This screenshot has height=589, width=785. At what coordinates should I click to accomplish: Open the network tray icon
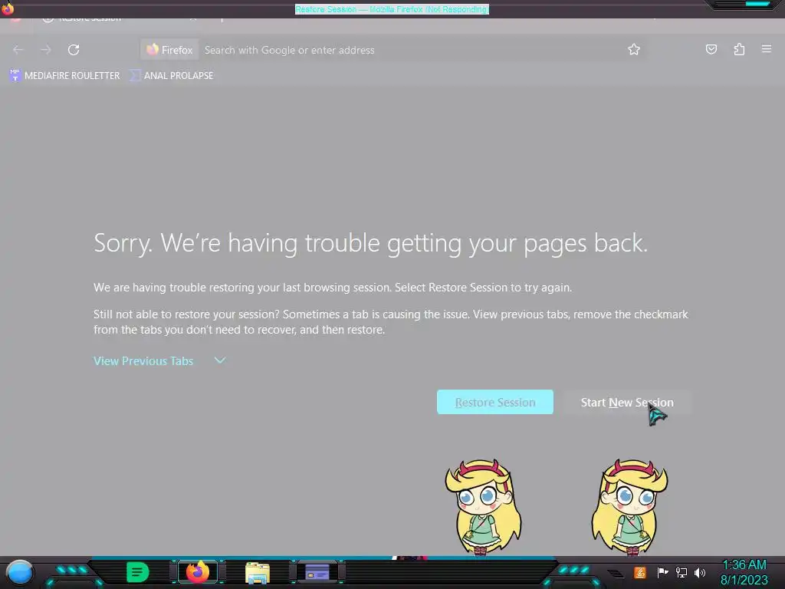(681, 572)
